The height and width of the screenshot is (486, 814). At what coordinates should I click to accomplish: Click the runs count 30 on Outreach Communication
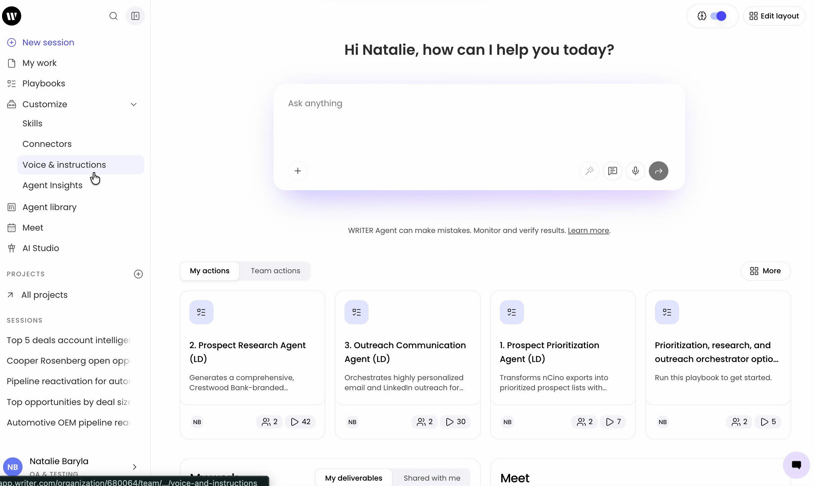(455, 422)
